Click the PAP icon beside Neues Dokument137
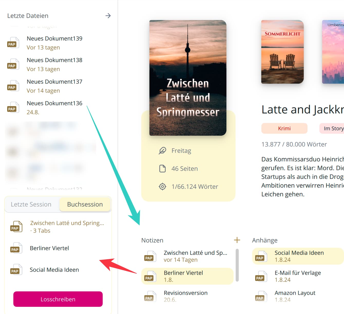Viewport: 344px width, 314px height. click(x=13, y=86)
